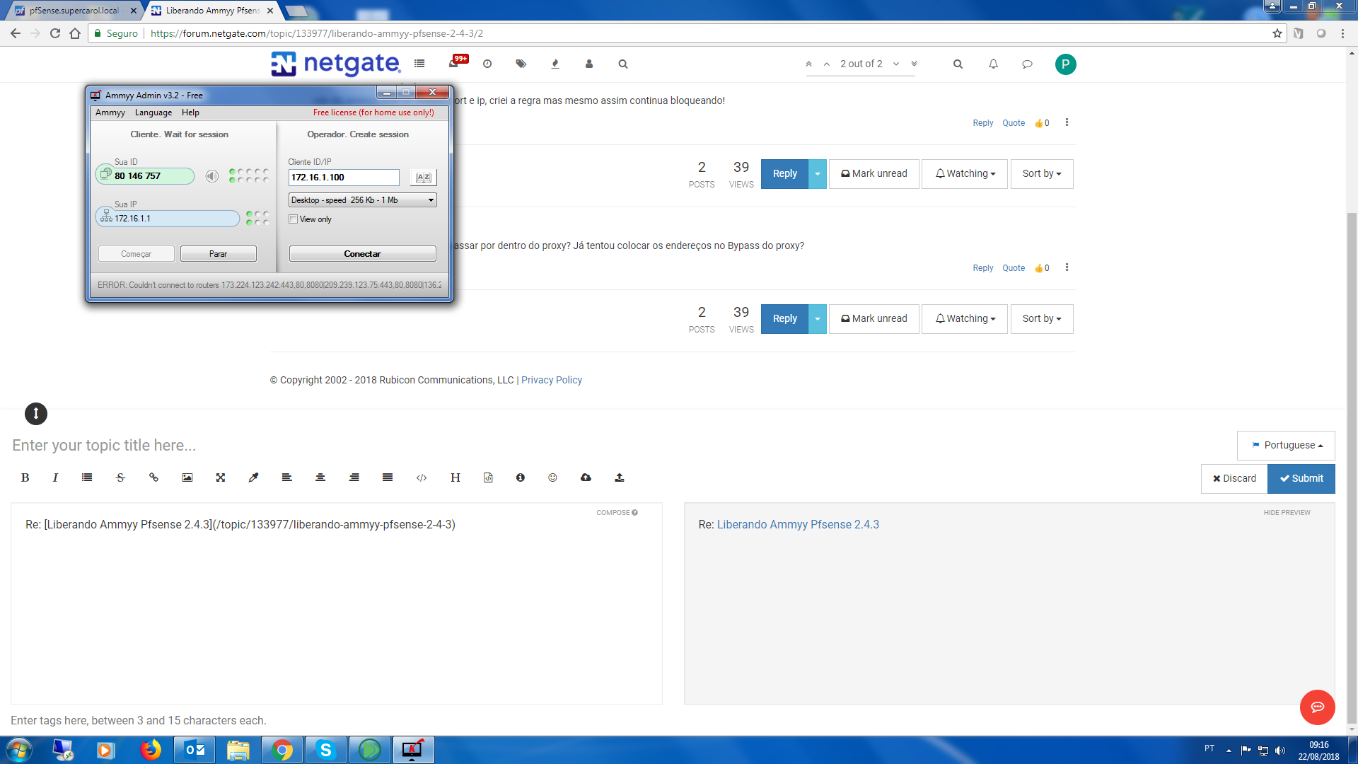Toggle View only checkbox in Ammyy

[294, 219]
